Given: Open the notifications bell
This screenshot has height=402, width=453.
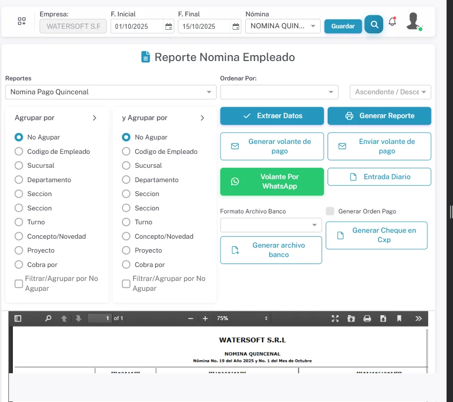Looking at the screenshot, I should (x=393, y=21).
